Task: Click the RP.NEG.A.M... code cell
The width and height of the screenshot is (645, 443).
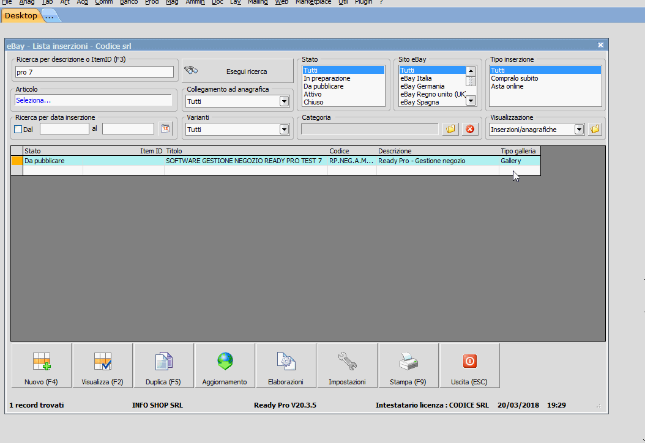Action: coord(351,161)
